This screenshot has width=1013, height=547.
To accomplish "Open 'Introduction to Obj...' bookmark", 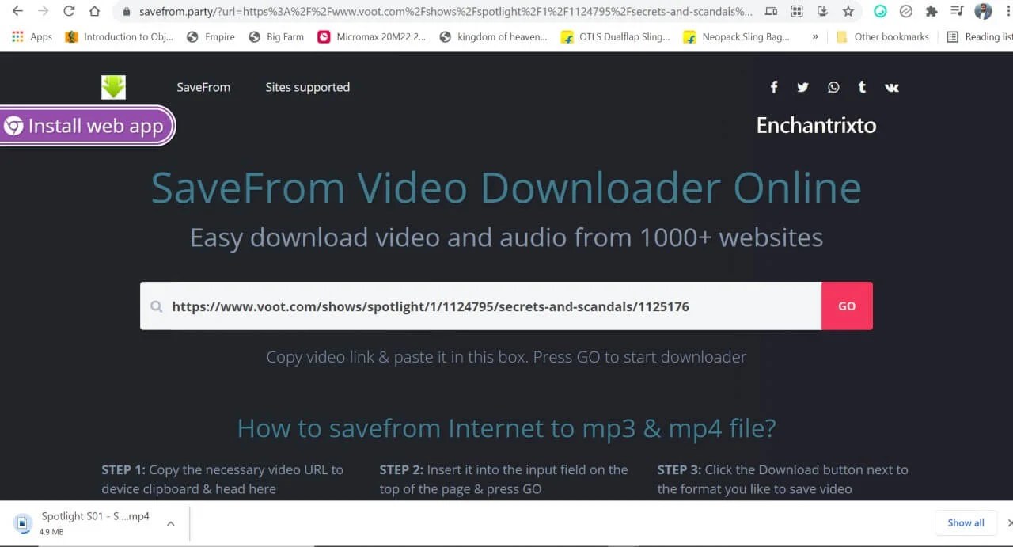I will click(120, 36).
